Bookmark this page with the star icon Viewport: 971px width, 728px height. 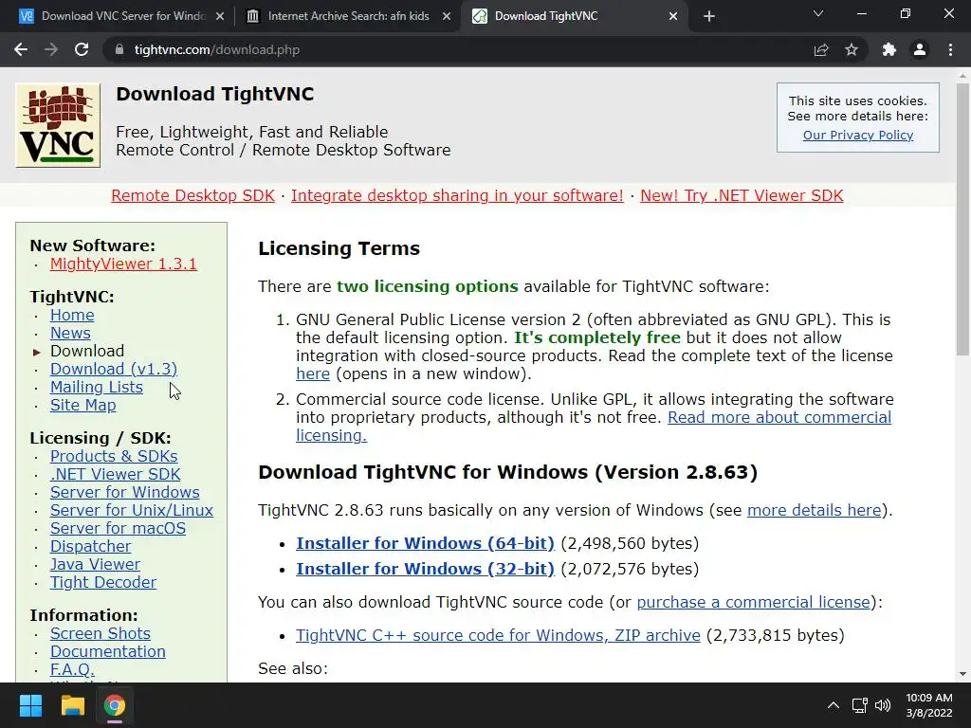(x=852, y=49)
